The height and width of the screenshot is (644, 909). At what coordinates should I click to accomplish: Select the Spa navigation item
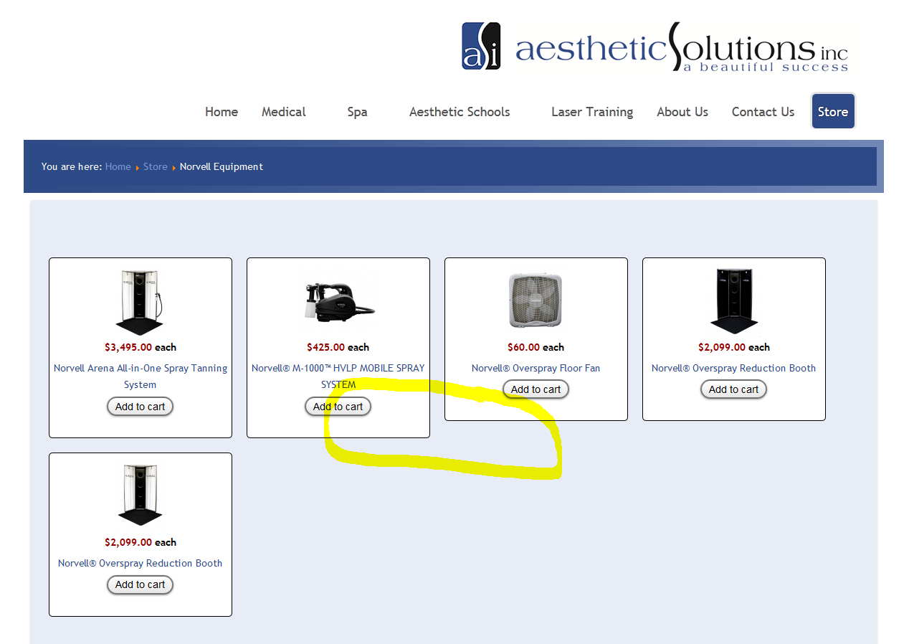click(357, 112)
